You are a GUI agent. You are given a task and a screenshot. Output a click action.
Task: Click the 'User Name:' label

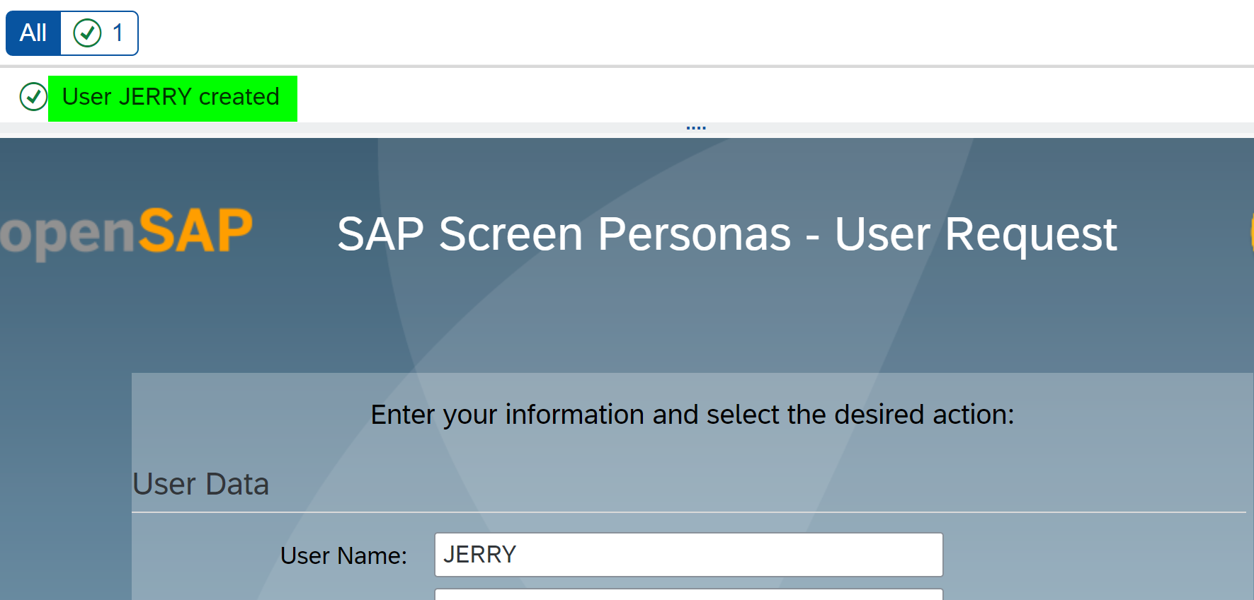(x=344, y=556)
